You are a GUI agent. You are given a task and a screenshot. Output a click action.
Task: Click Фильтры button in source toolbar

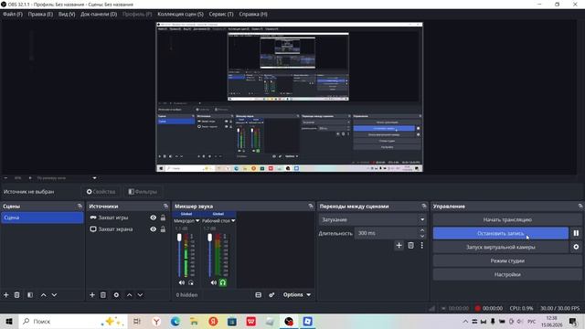click(143, 192)
